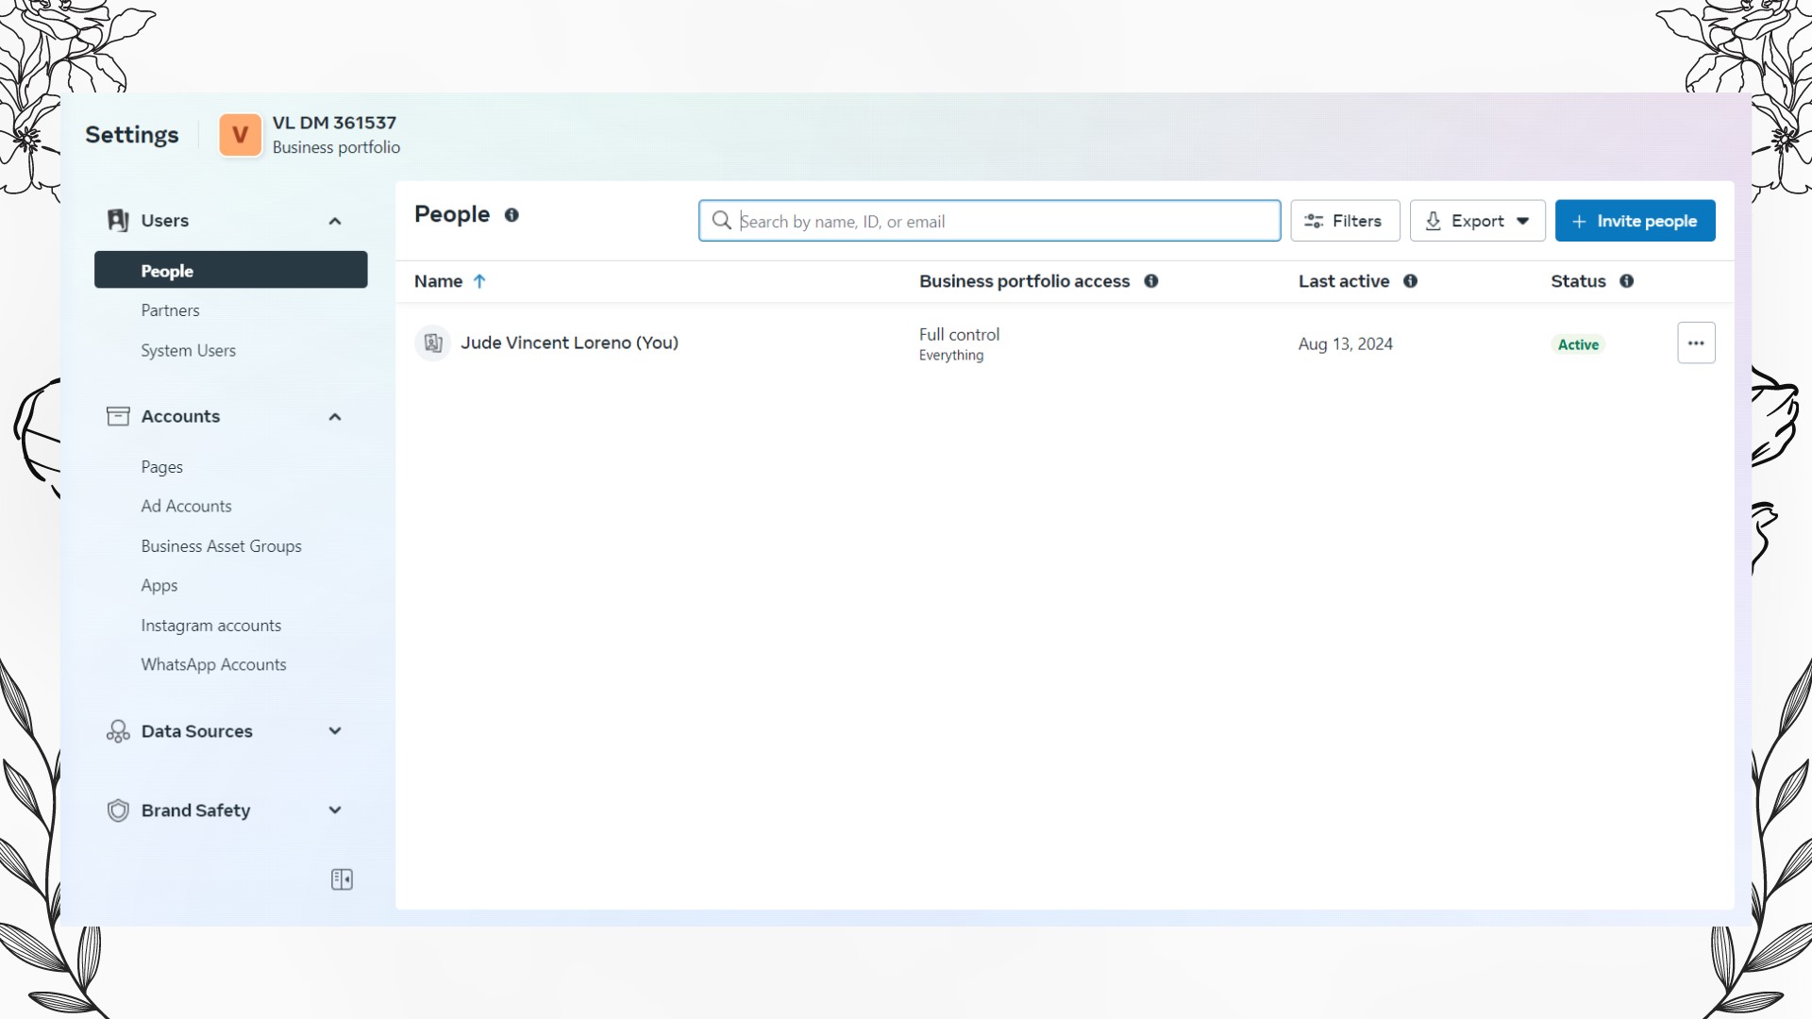Focus the search by name field
This screenshot has width=1812, height=1019.
[1000, 221]
